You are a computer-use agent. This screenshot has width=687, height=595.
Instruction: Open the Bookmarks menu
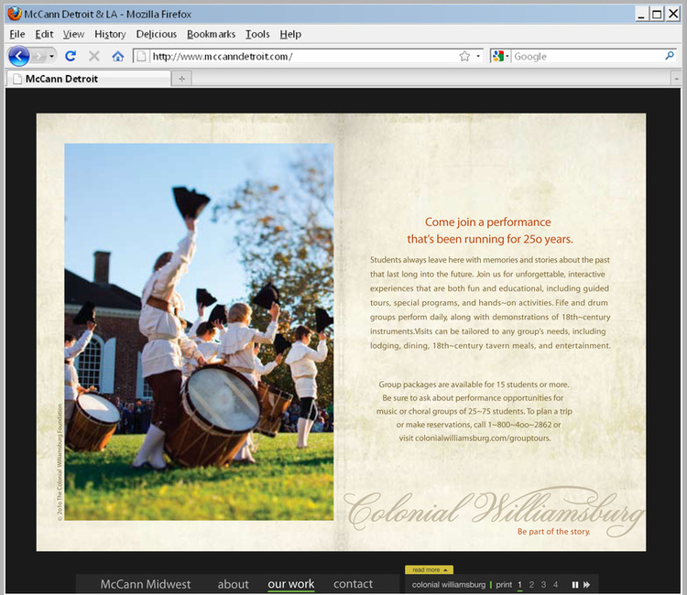[x=211, y=34]
